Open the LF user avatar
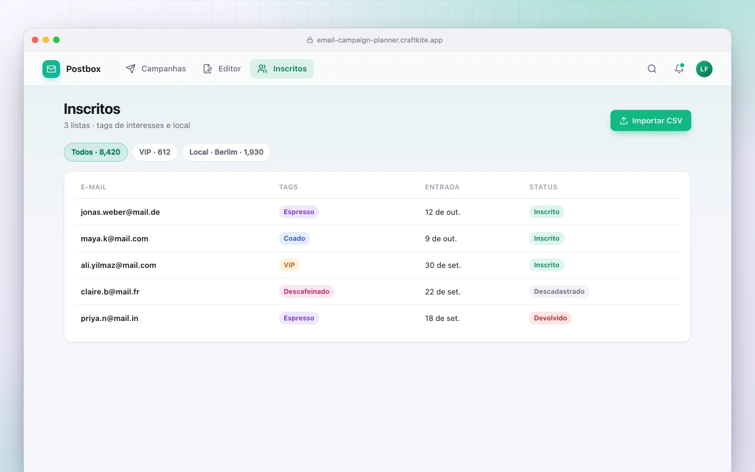The width and height of the screenshot is (755, 472). point(704,69)
